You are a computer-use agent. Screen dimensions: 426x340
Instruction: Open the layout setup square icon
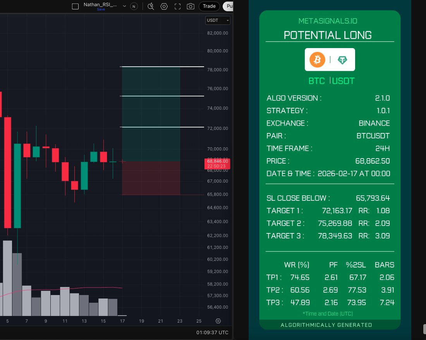75,6
